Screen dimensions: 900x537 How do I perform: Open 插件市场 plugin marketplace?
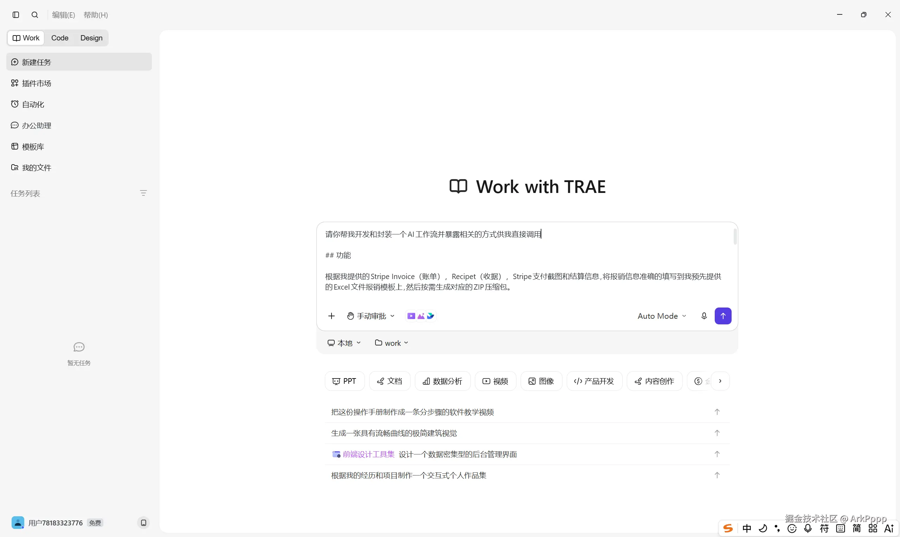click(79, 83)
